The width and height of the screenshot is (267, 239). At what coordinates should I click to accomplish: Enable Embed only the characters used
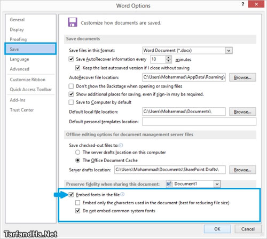click(x=77, y=203)
